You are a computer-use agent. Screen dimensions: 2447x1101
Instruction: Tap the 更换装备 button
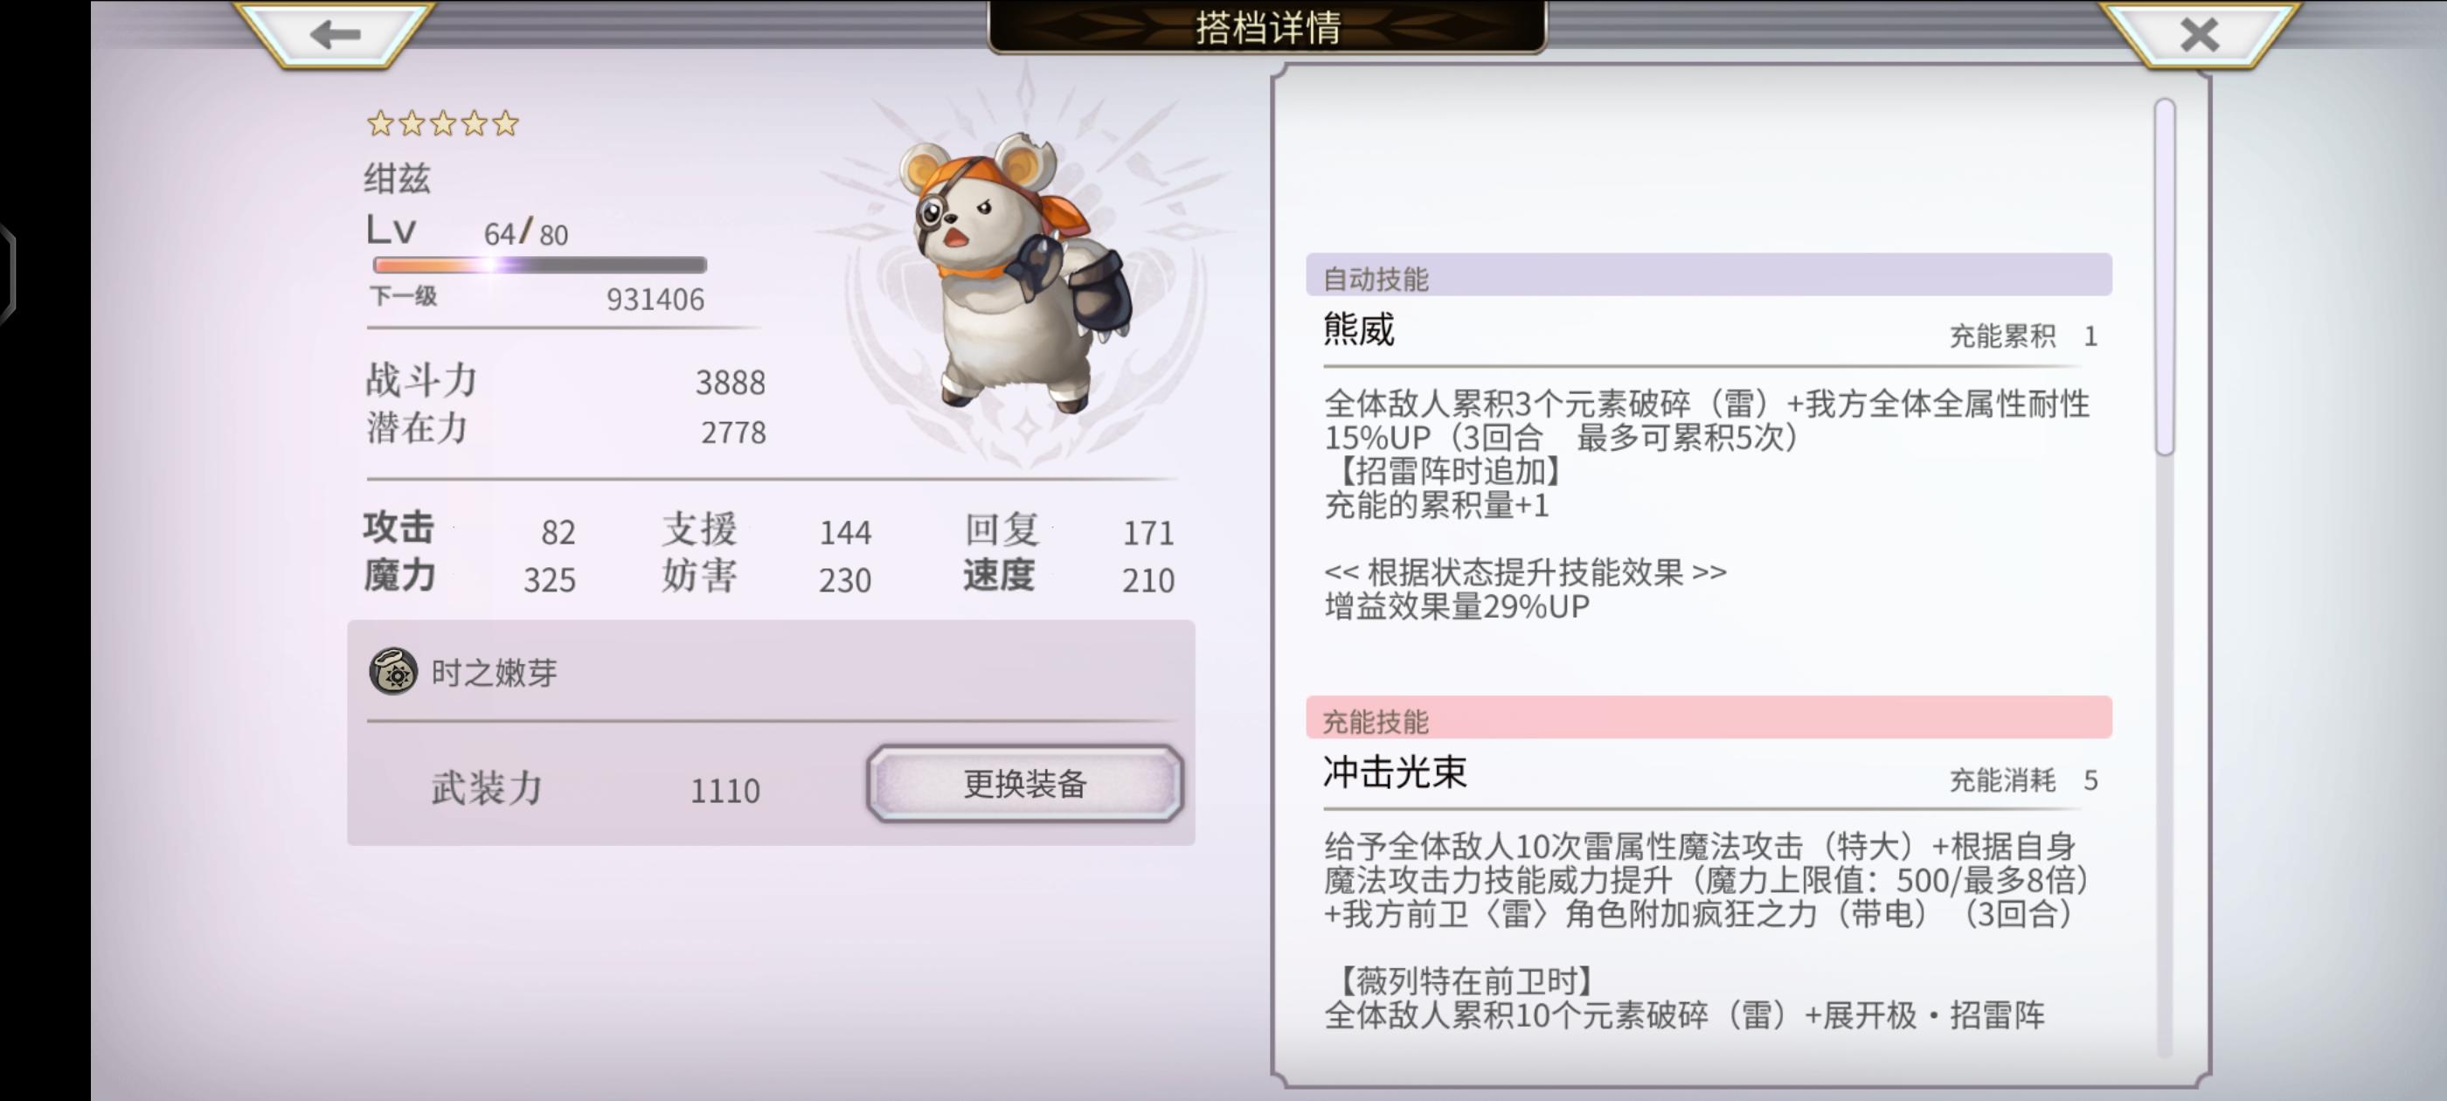[x=1024, y=784]
